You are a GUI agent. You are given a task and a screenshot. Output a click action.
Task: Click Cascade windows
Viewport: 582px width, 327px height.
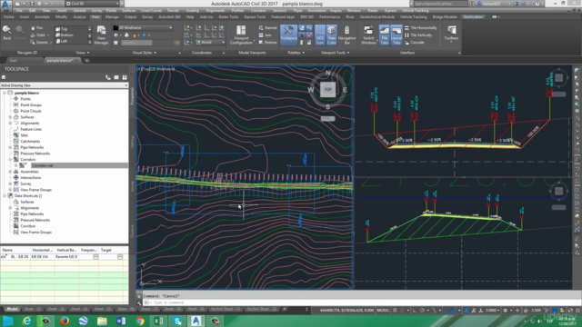(415, 43)
